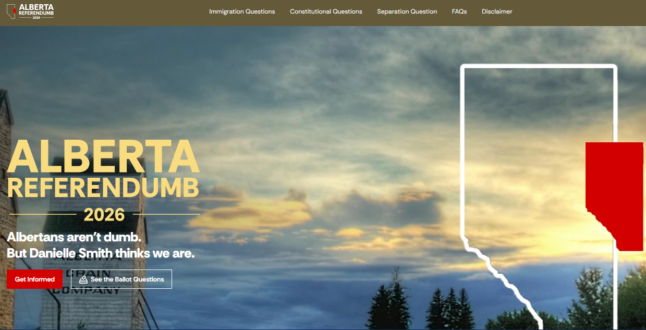This screenshot has height=330, width=646.
Task: Click the 2026 year in the hero title
Action: coord(104,214)
